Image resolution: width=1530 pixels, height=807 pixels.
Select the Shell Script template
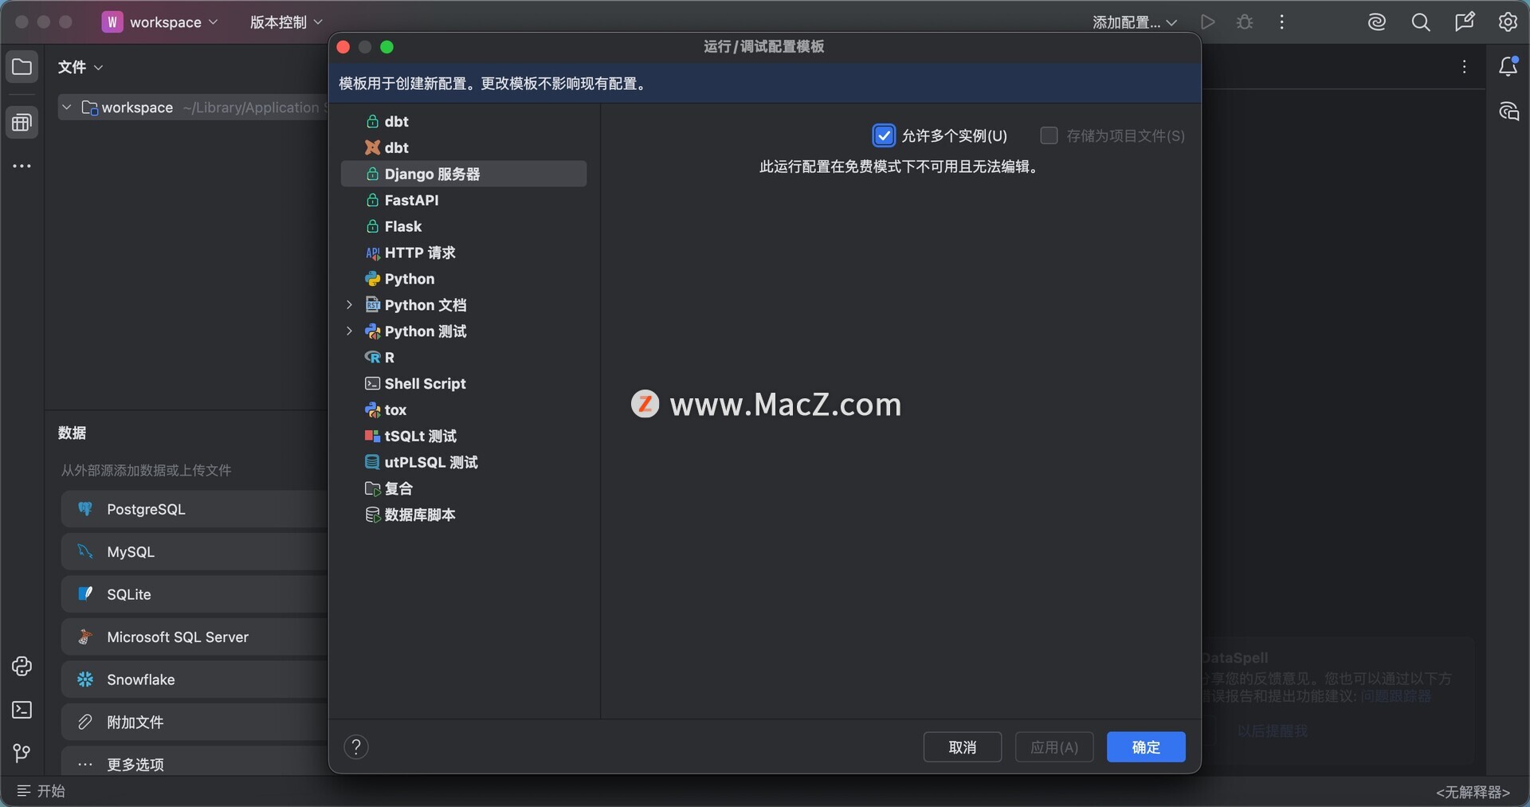(x=464, y=384)
